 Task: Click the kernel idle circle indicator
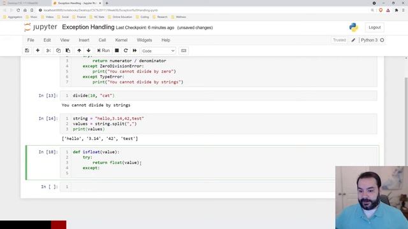tap(382, 40)
